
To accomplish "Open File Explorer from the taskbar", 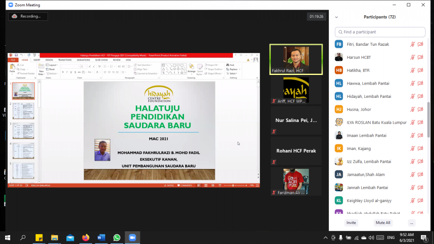I will (55, 238).
